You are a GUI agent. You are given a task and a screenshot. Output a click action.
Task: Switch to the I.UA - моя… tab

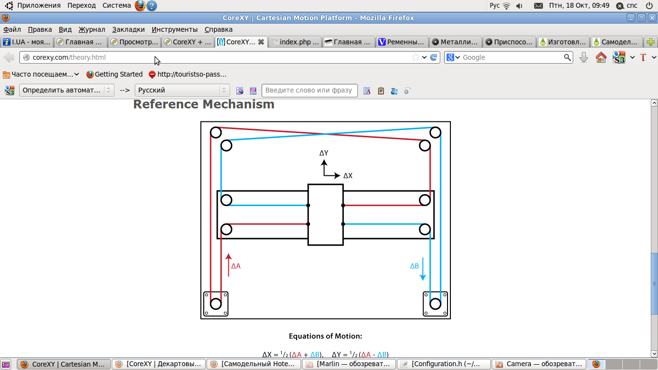(27, 42)
